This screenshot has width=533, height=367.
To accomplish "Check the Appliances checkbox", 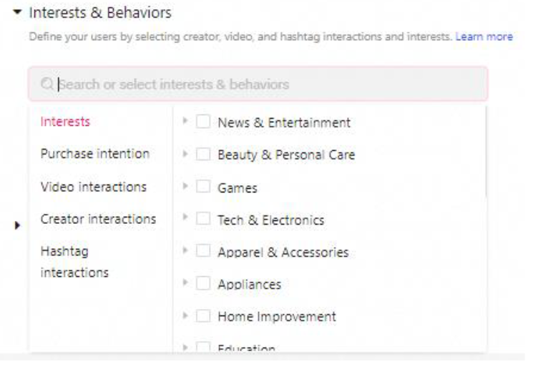I will point(203,284).
